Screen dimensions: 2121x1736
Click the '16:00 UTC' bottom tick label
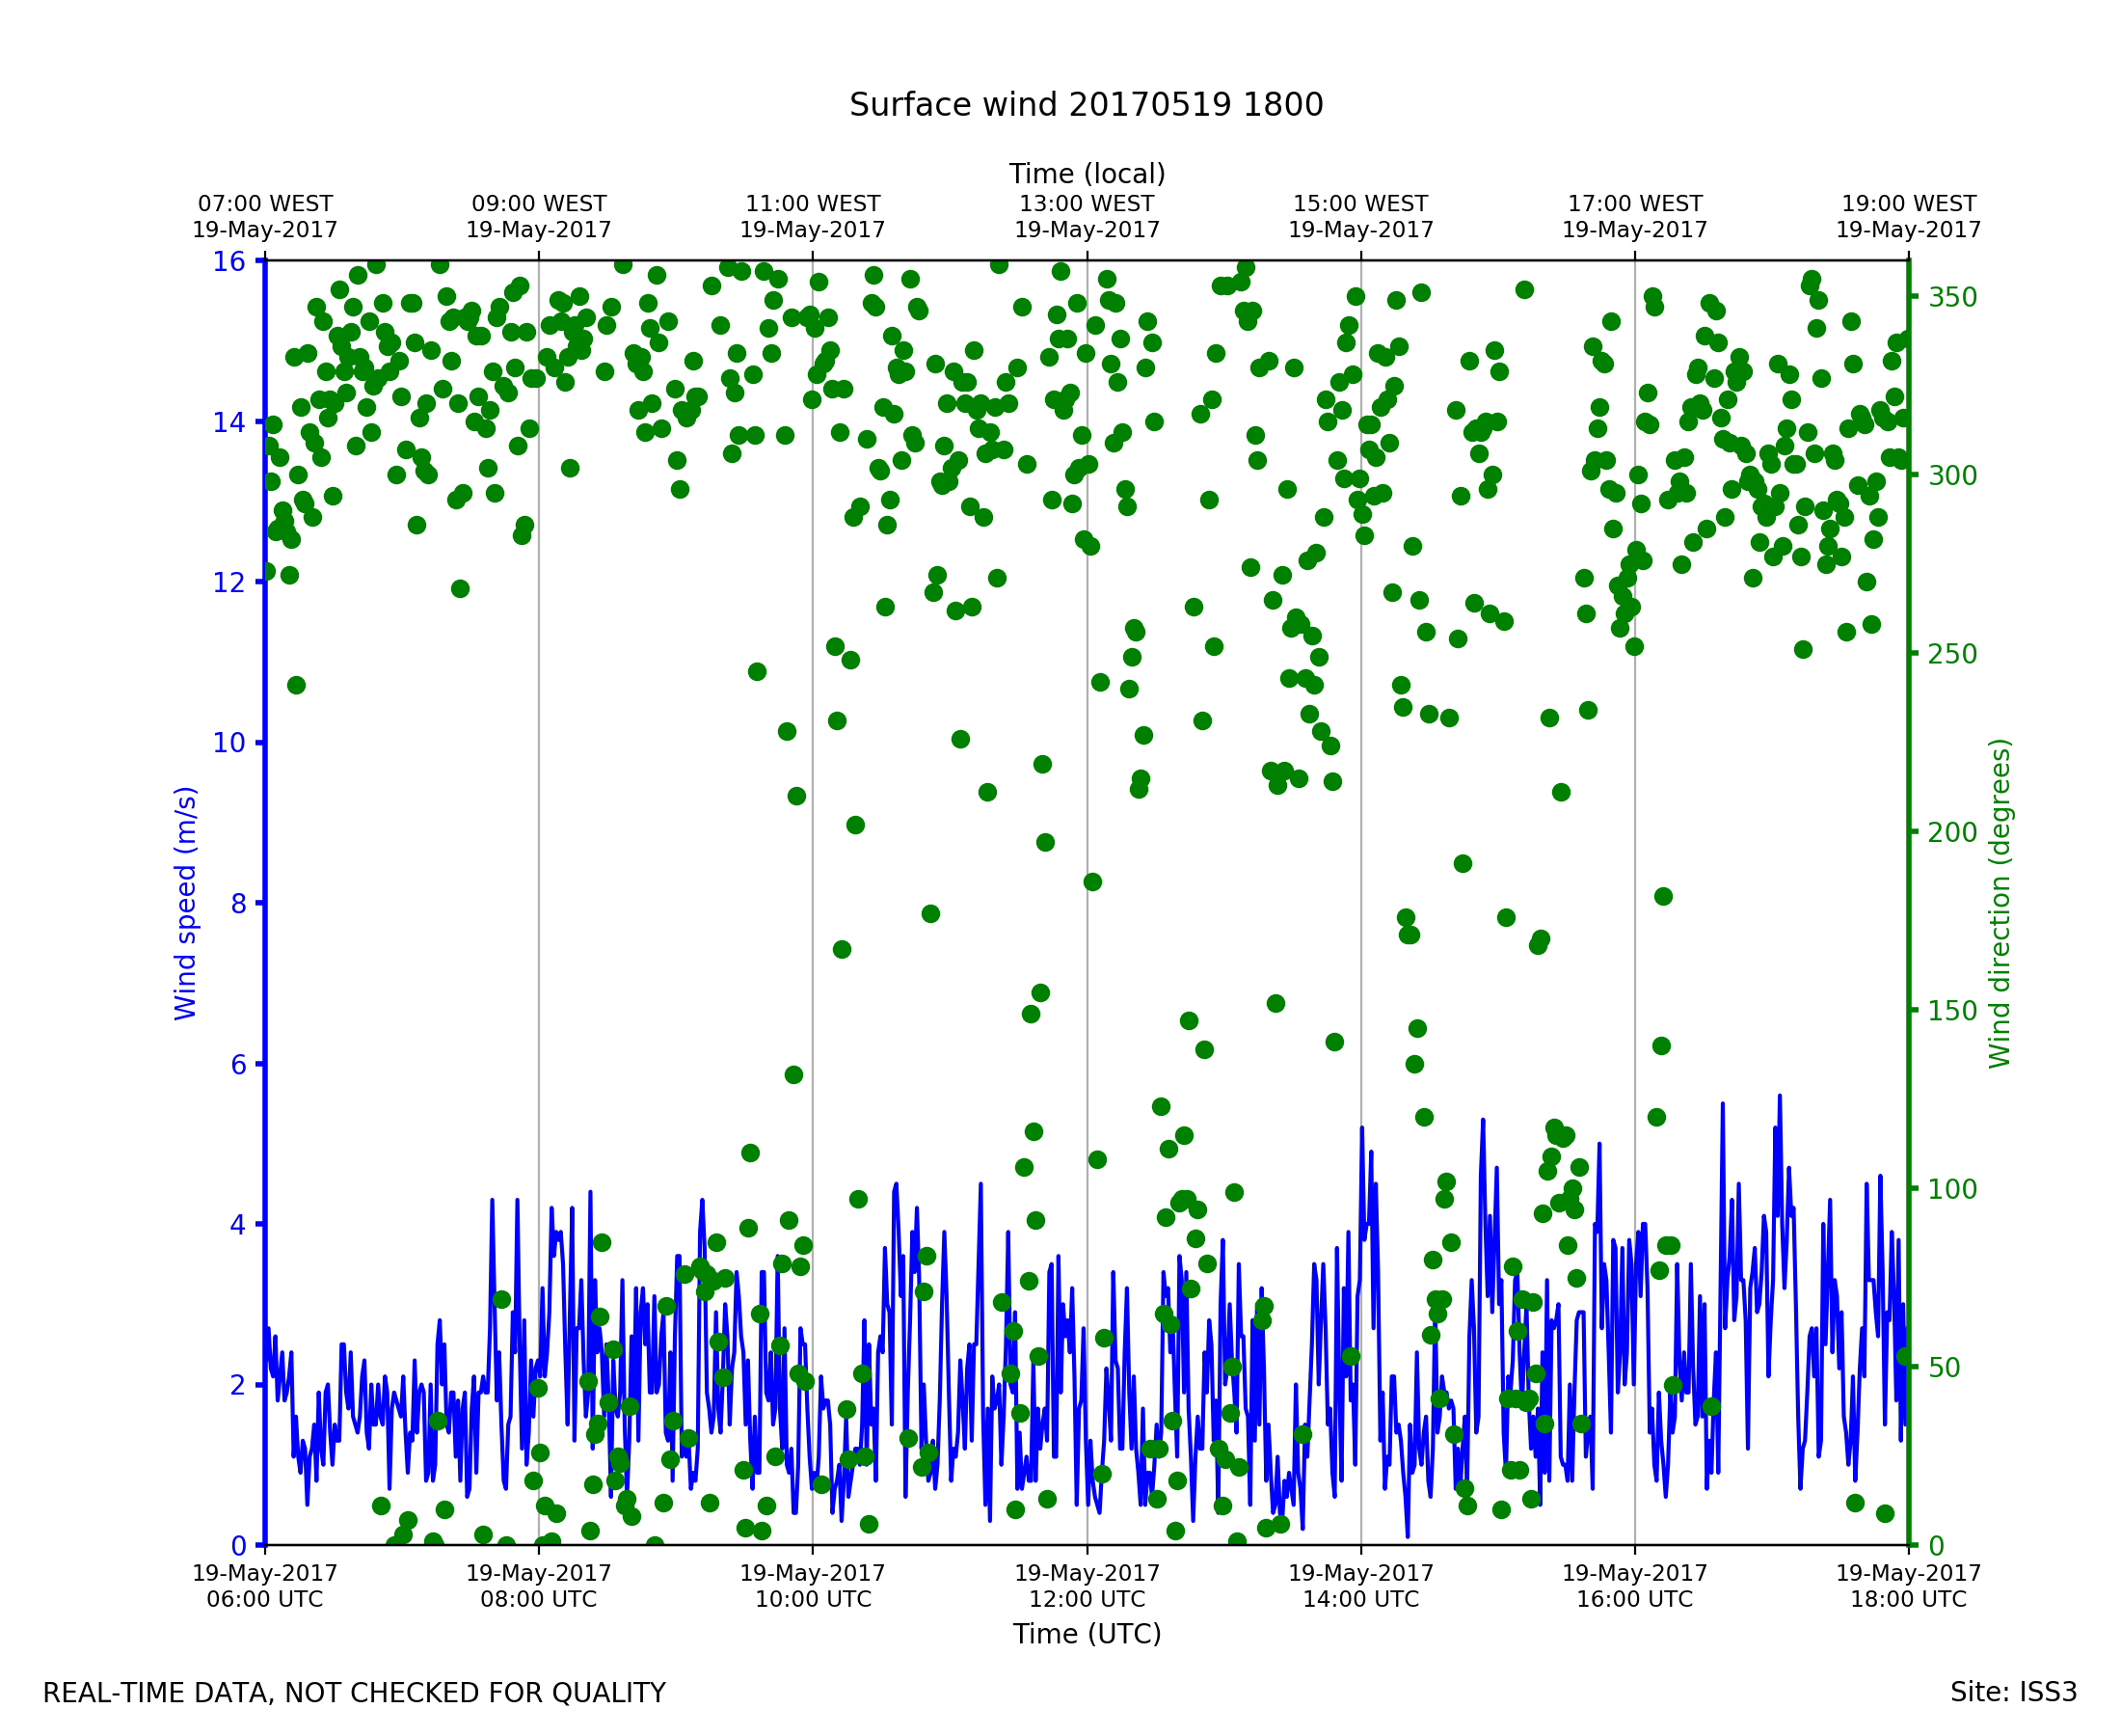(x=1634, y=1599)
